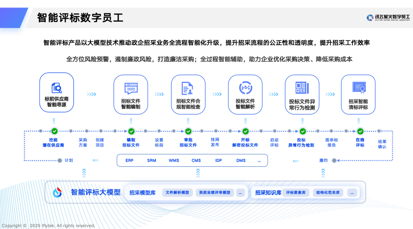Click the gray timeline dot above 创建项目
This screenshot has width=413, height=229.
click(x=101, y=131)
